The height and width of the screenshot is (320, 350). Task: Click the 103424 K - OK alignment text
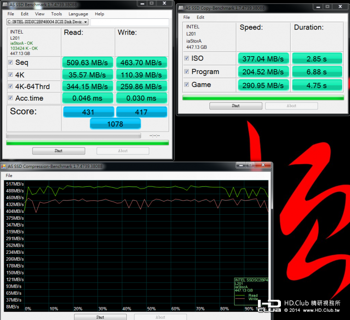point(24,48)
